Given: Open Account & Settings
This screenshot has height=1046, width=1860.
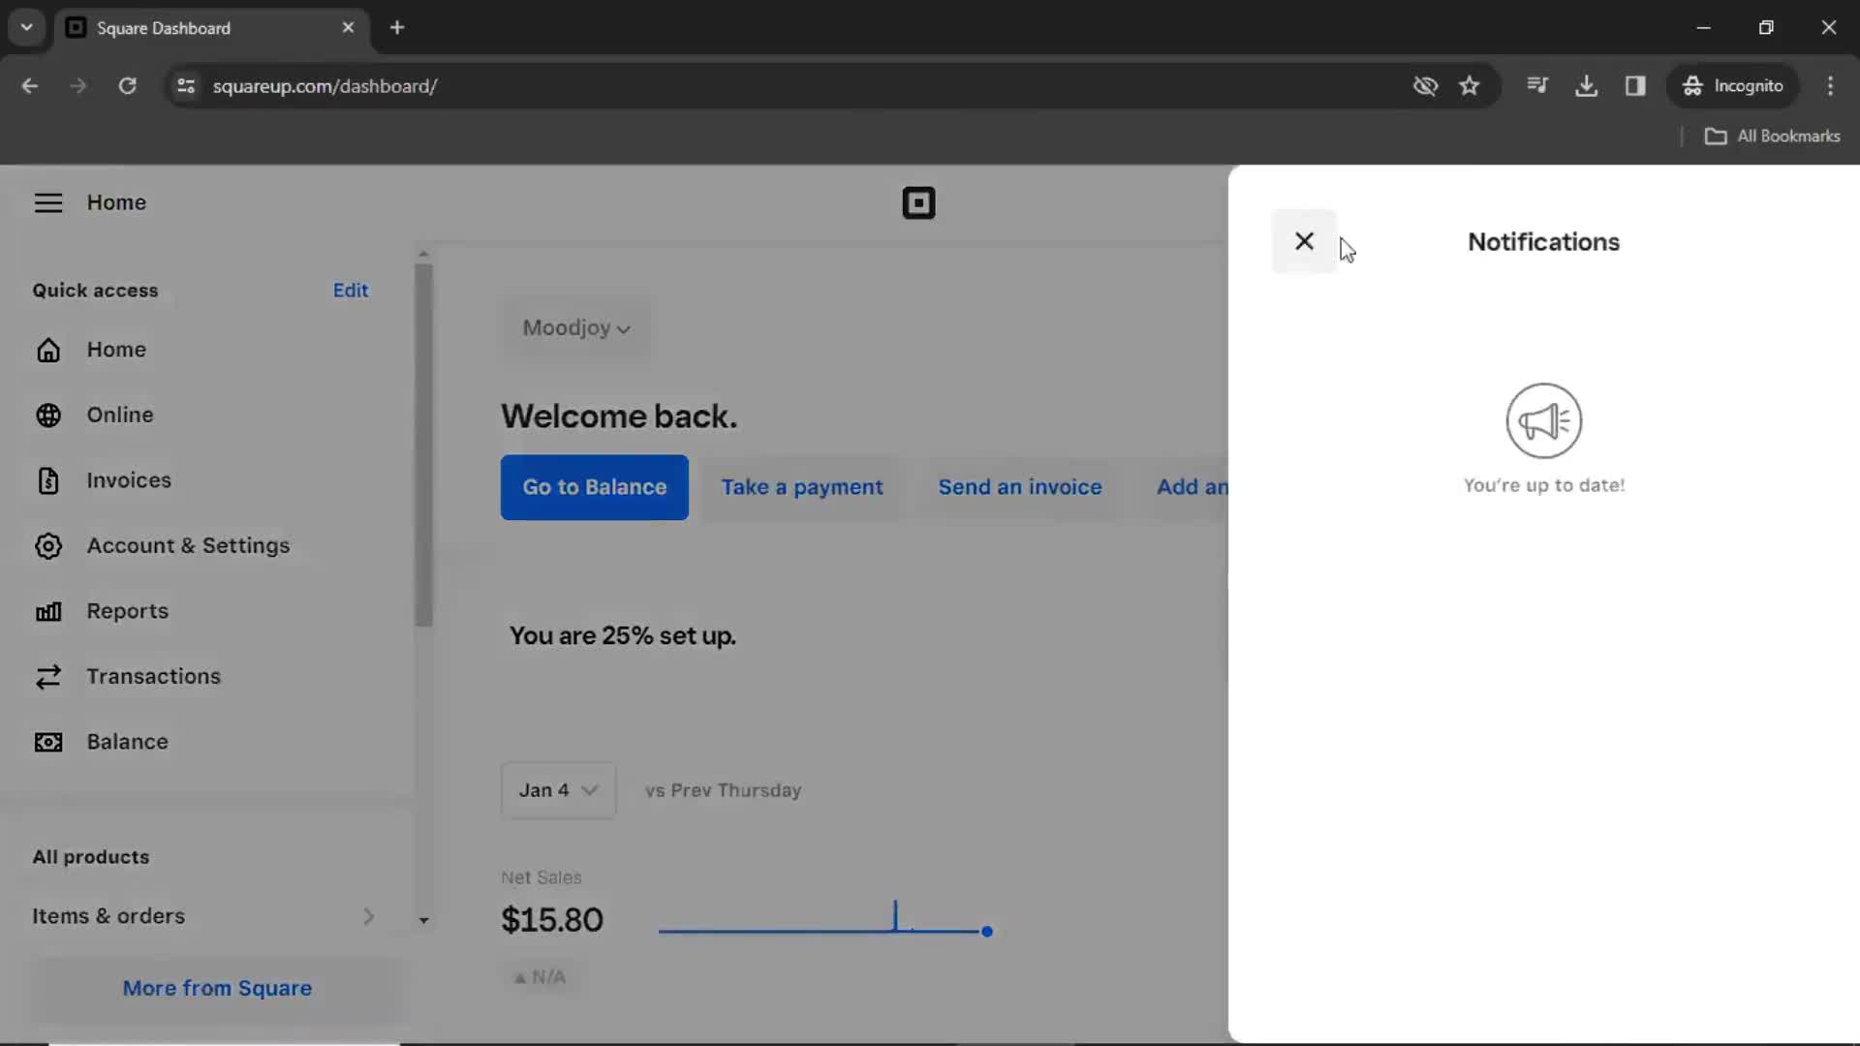Looking at the screenshot, I should coord(188,546).
